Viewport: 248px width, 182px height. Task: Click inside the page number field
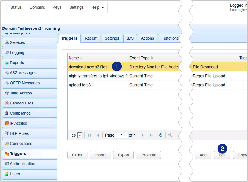click(x=122, y=135)
